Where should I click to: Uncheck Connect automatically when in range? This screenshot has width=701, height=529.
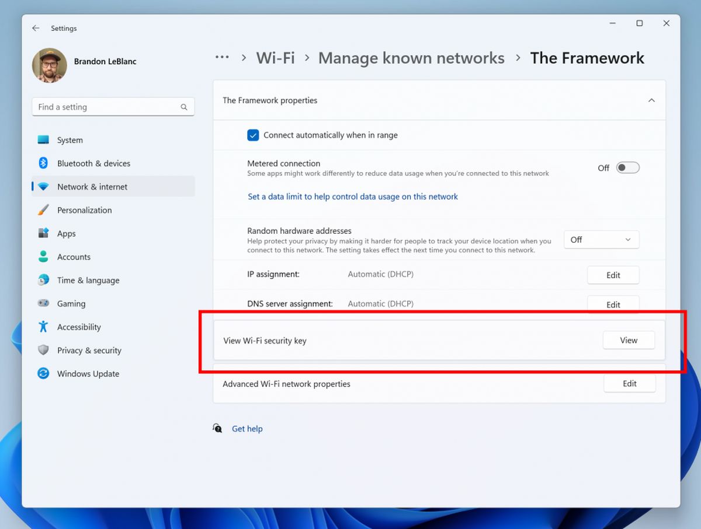click(x=253, y=135)
